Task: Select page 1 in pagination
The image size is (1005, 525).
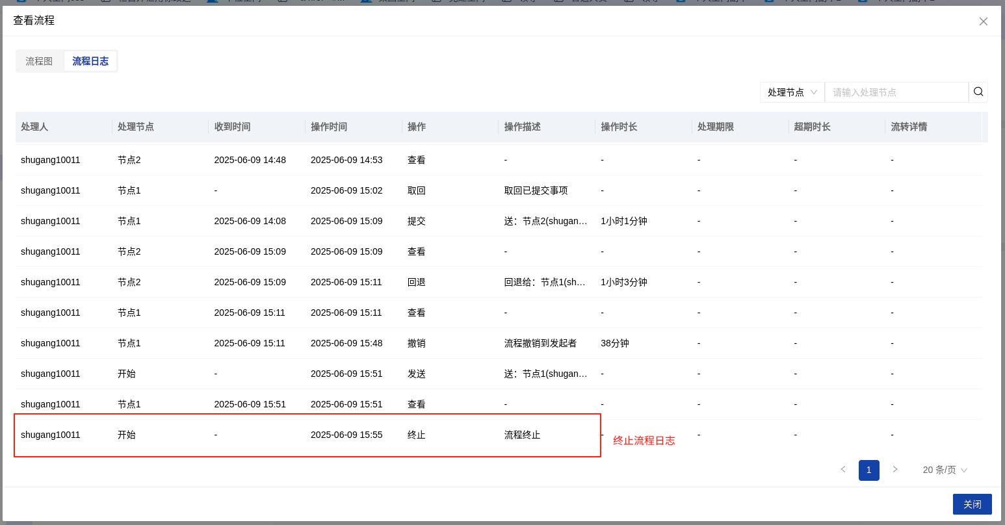Action: point(868,470)
